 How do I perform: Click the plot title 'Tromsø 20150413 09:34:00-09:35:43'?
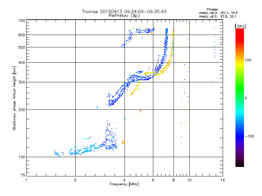124,11
